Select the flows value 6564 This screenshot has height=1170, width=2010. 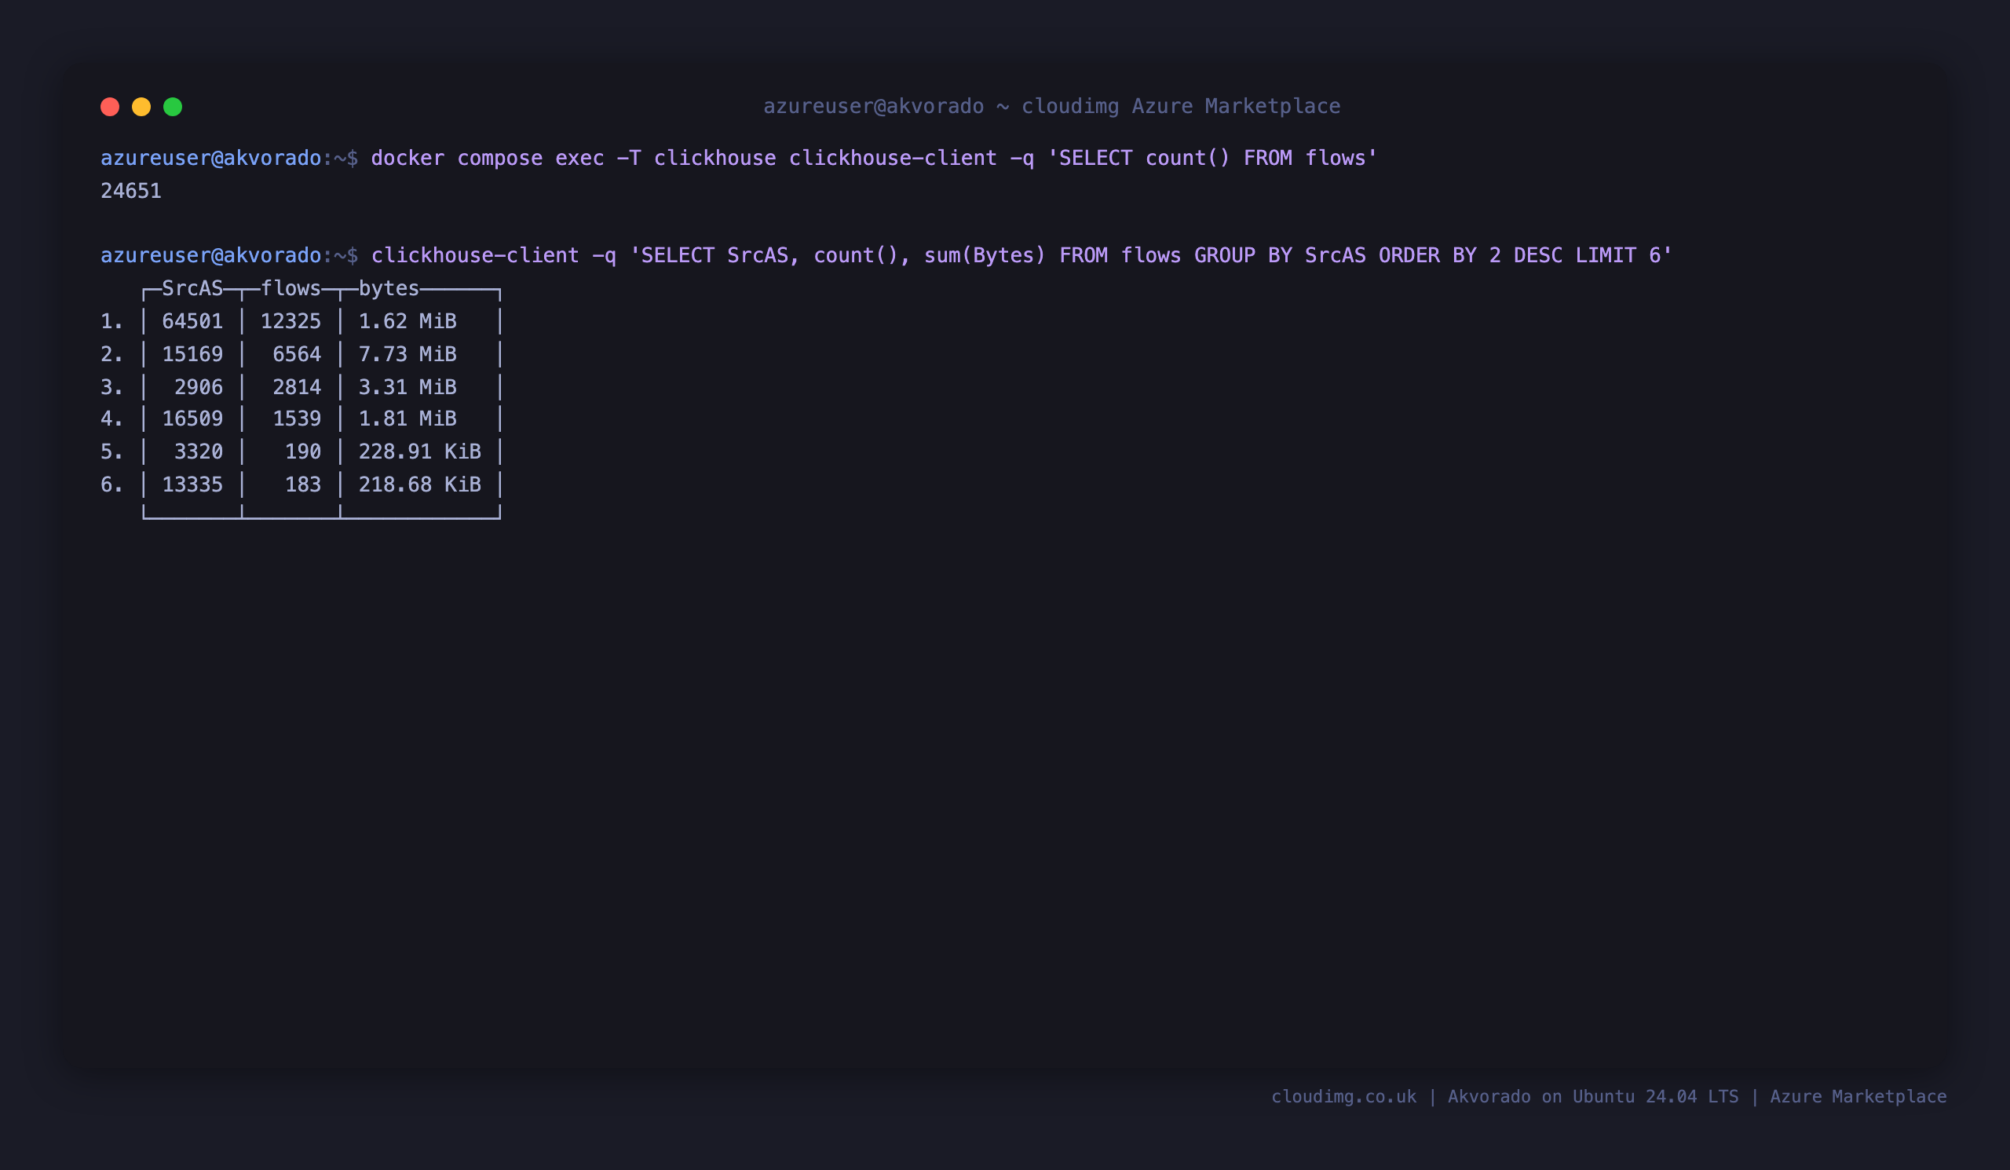[x=297, y=354]
